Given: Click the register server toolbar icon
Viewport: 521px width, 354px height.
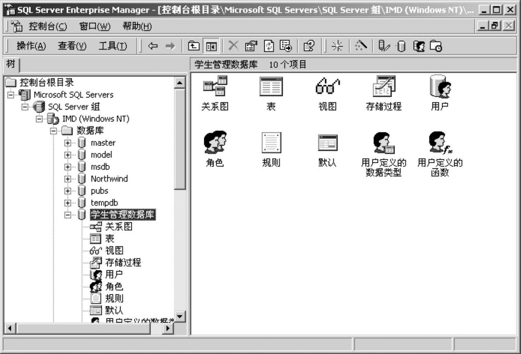Looking at the screenshot, I should click(384, 46).
